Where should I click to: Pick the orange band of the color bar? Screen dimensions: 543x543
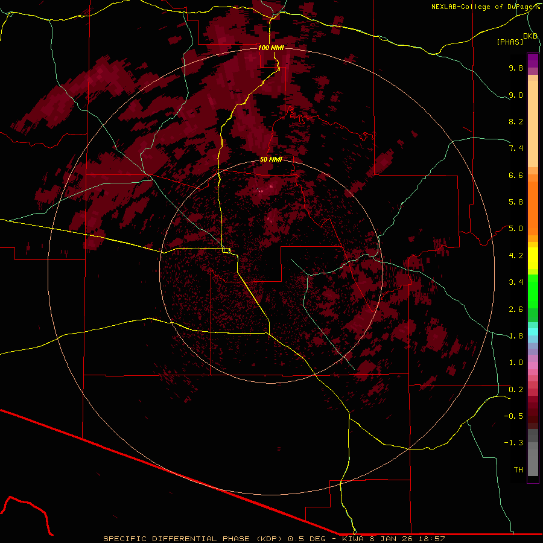[533, 209]
